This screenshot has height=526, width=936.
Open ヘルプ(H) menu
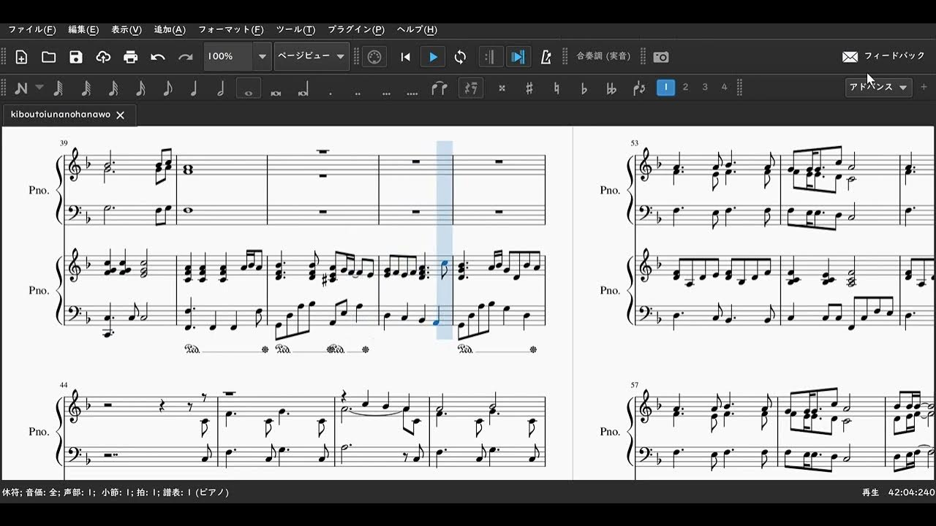coord(417,30)
